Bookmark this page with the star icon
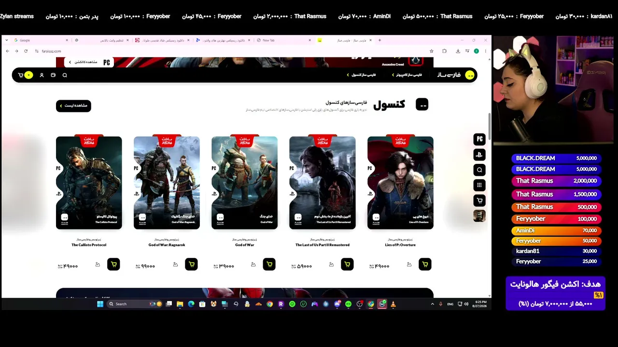 click(431, 51)
